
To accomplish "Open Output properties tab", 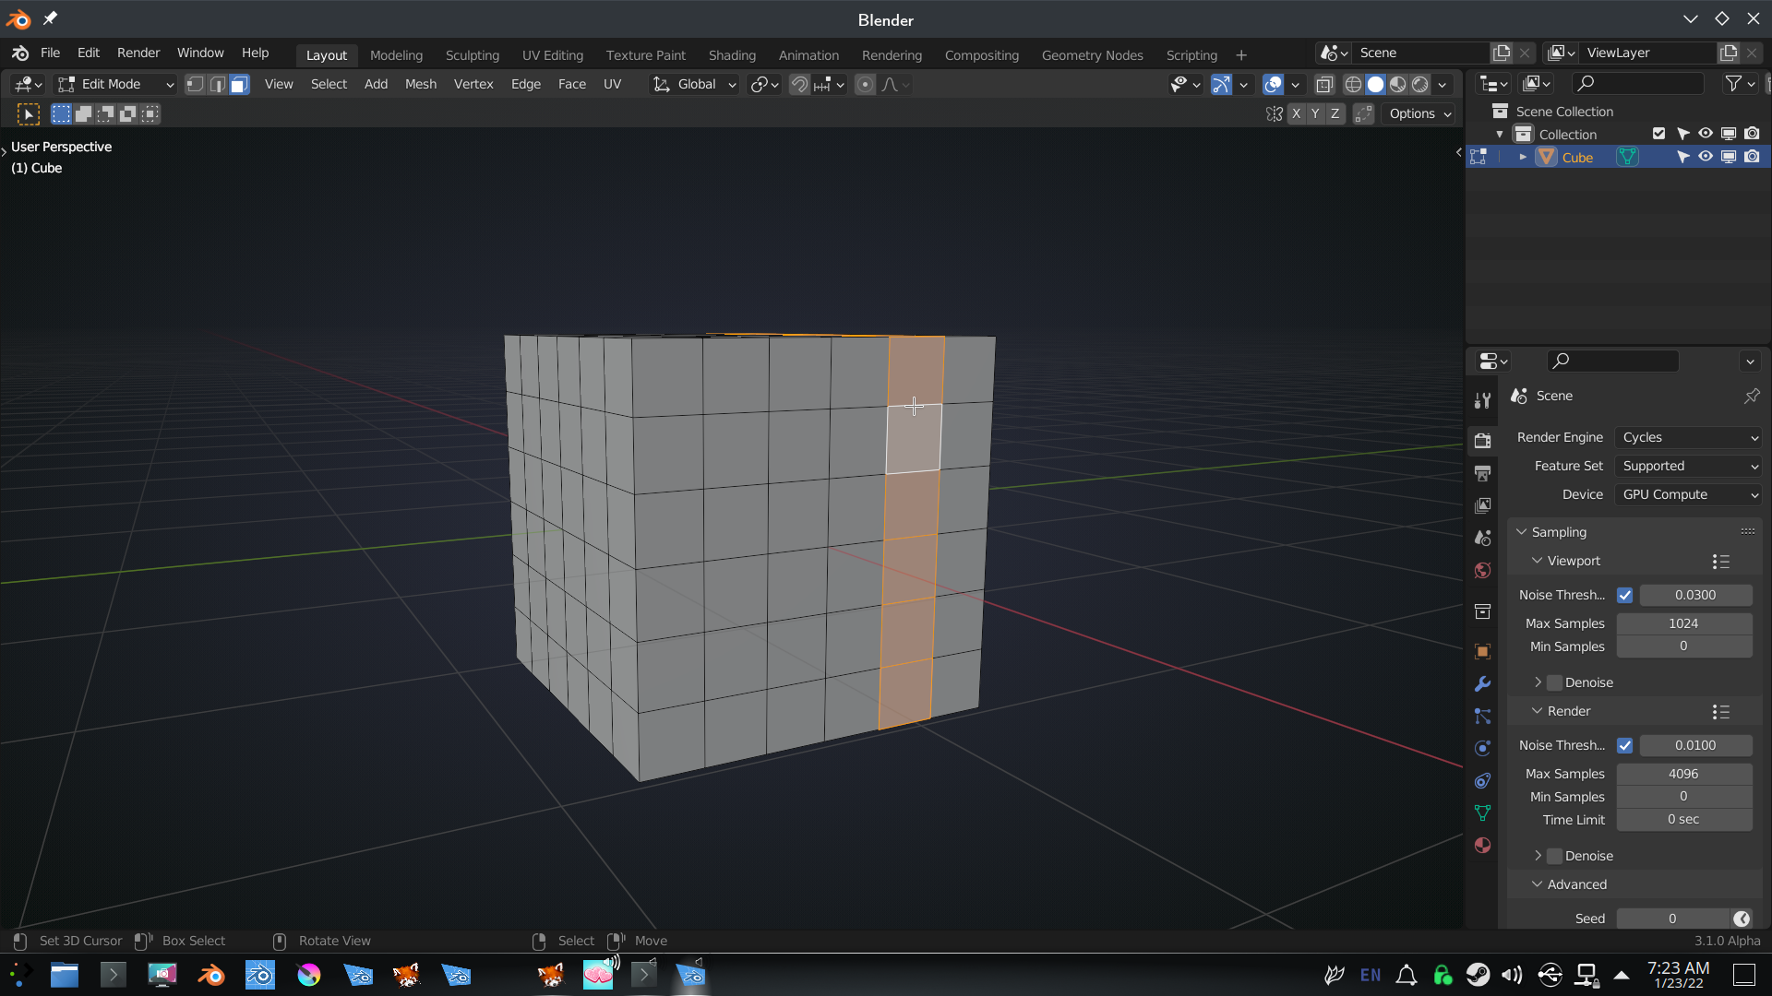I will (1482, 473).
